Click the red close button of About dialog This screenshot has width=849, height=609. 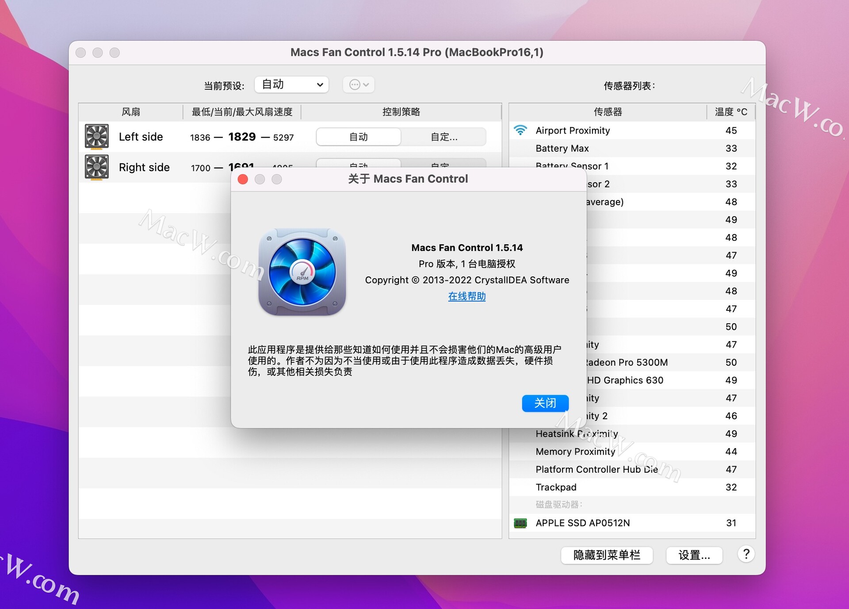click(x=243, y=179)
